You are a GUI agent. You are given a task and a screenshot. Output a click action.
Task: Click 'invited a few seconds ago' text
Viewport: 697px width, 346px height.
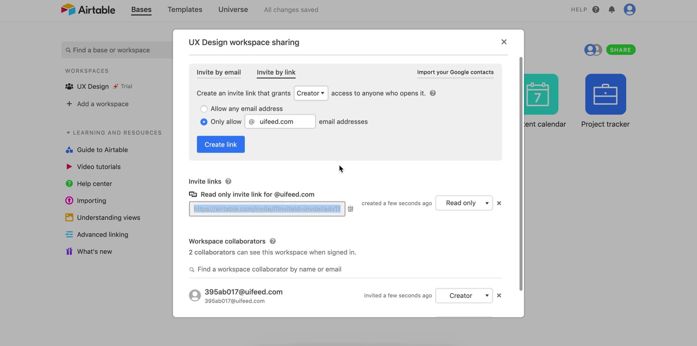pos(398,296)
